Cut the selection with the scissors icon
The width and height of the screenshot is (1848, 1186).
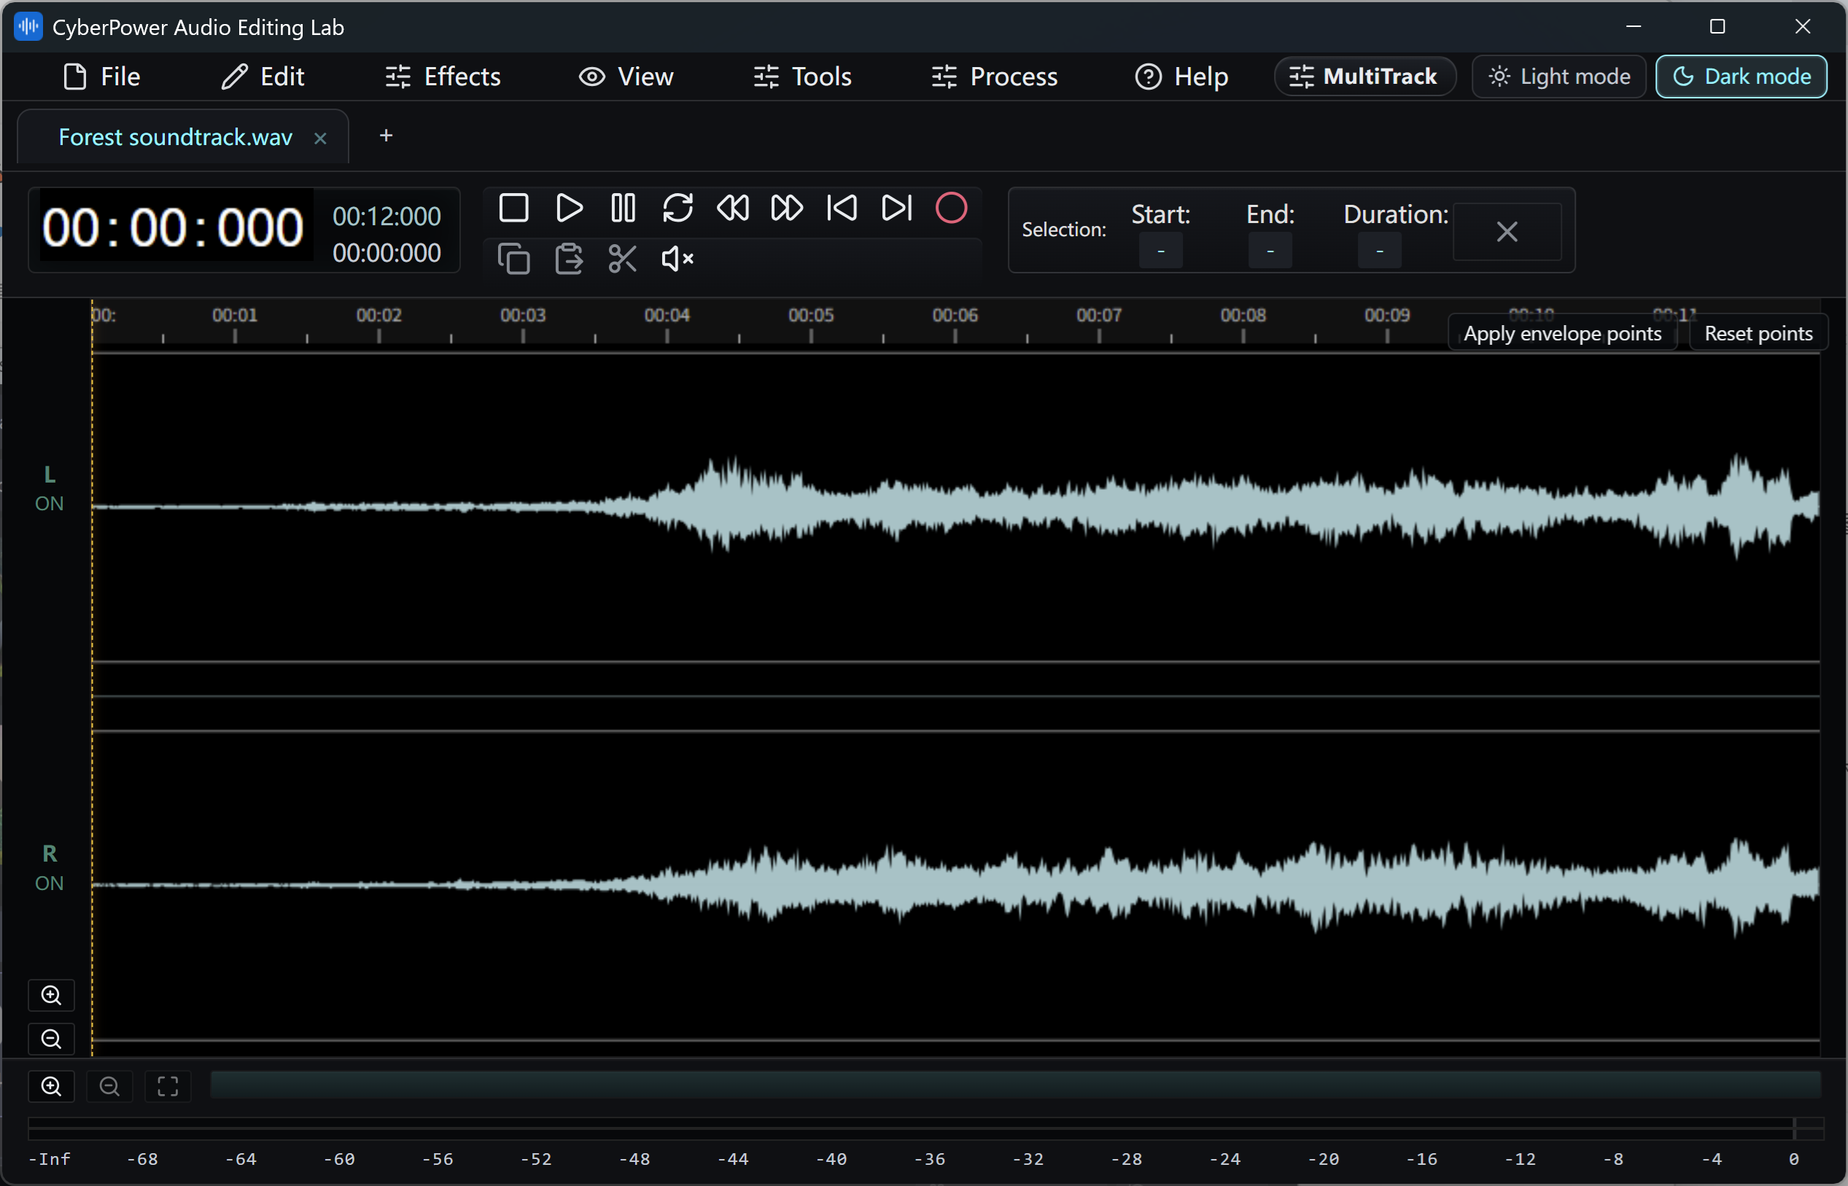622,259
